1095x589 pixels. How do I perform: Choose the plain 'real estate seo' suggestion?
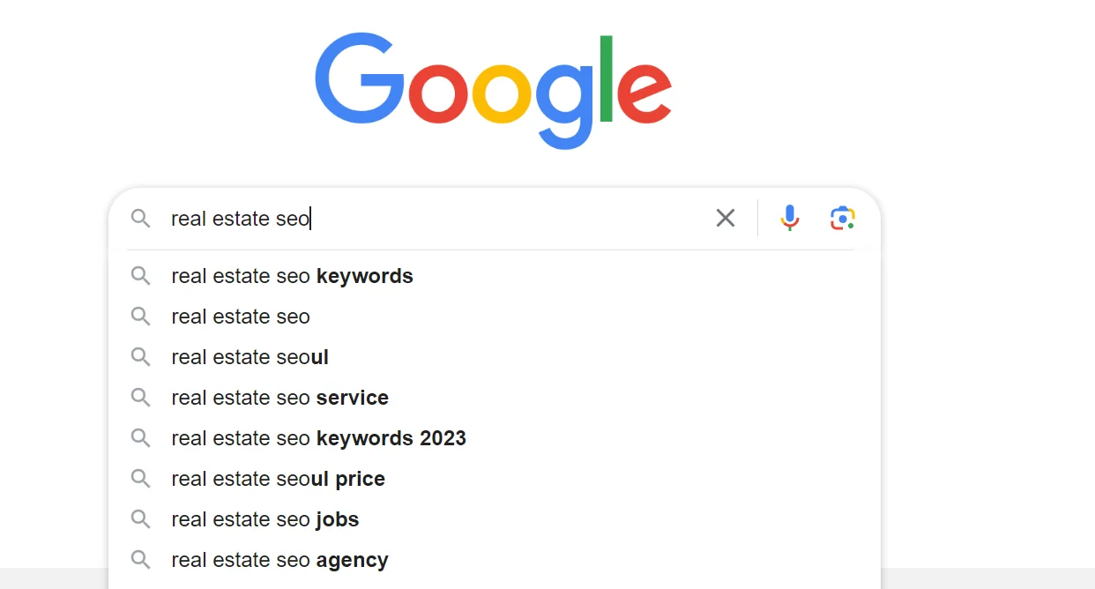[241, 317]
